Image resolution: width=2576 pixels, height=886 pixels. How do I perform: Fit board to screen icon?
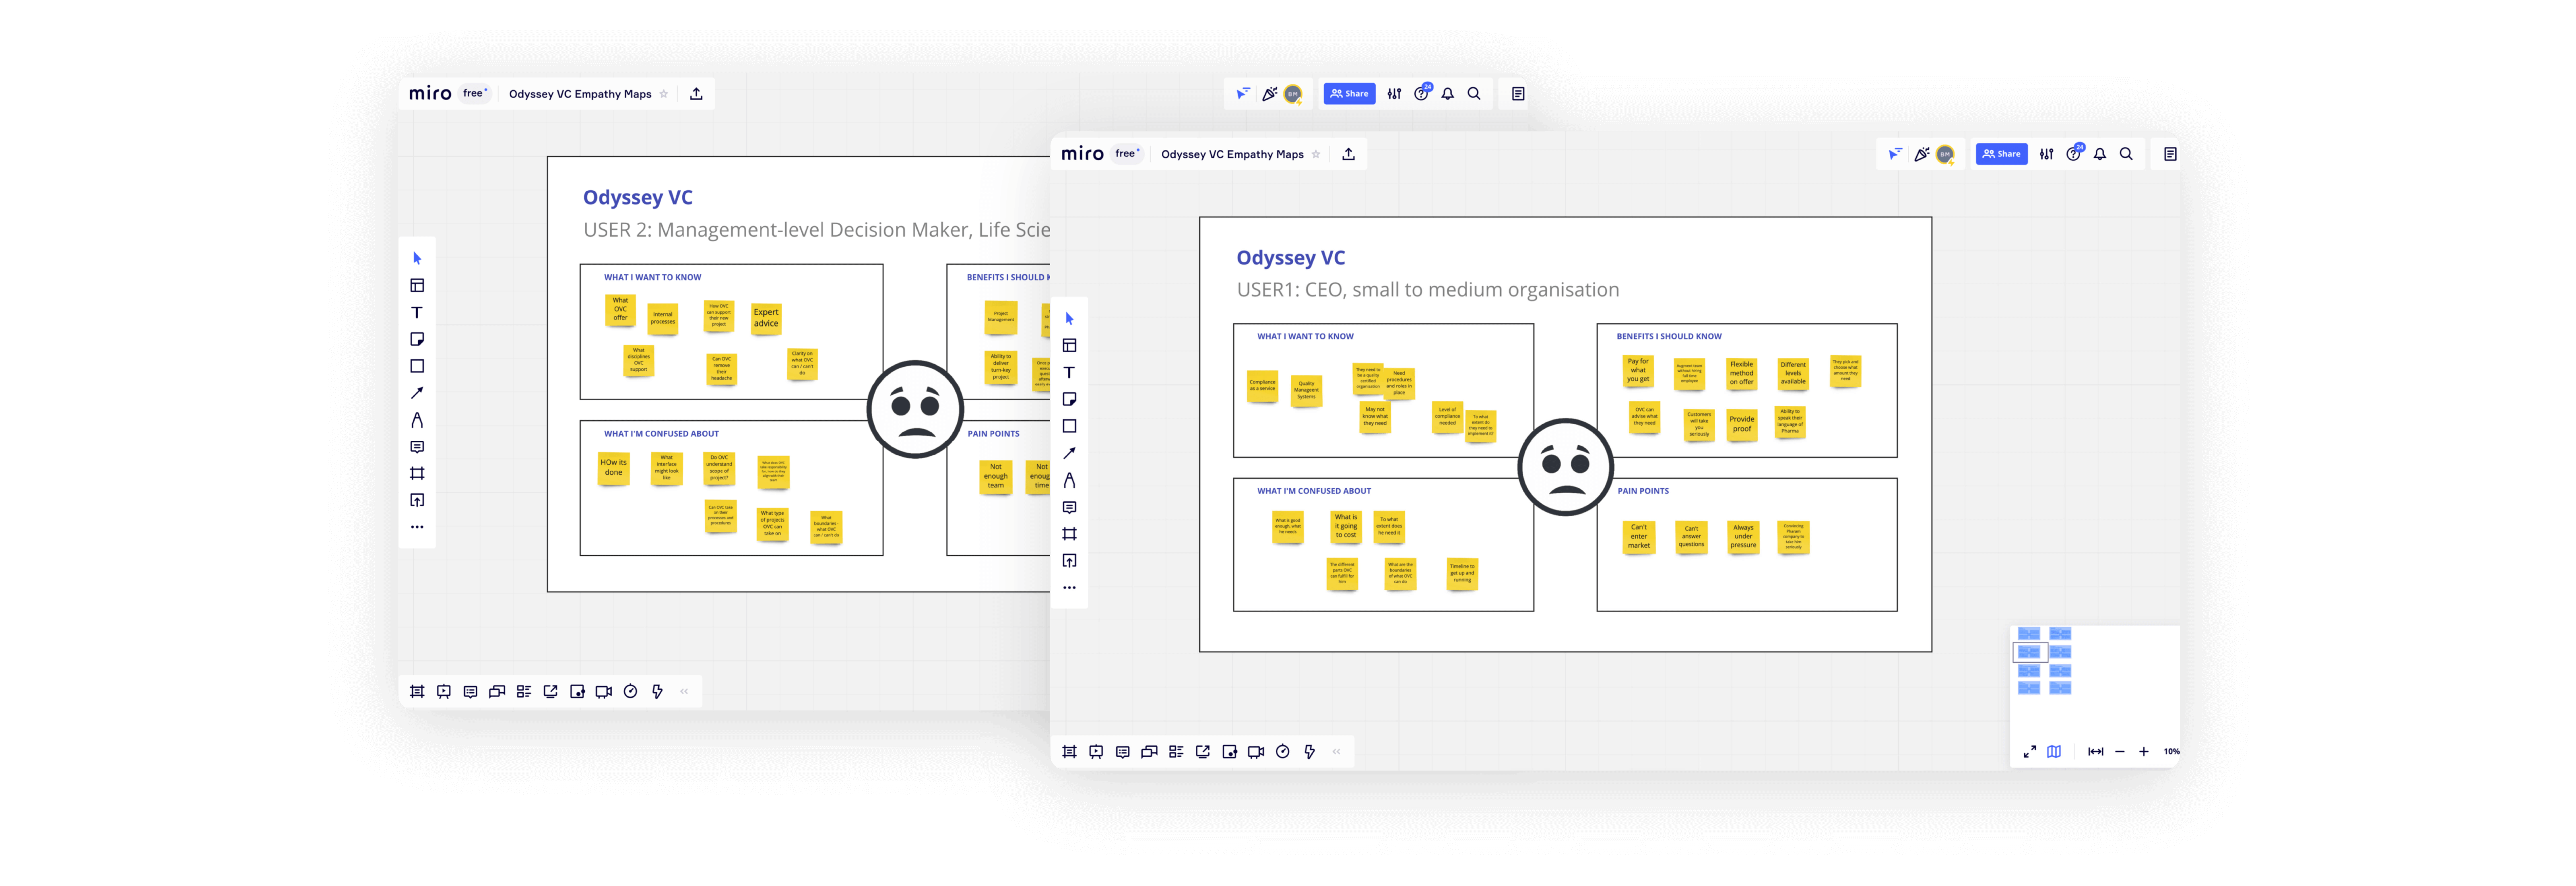2095,752
